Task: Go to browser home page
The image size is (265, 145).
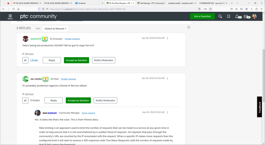Action: (x=18, y=9)
